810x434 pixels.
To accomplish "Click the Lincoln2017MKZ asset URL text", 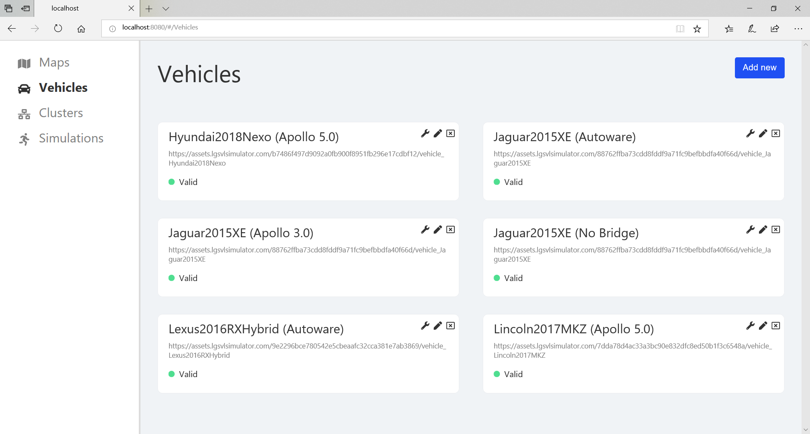I will tap(633, 351).
